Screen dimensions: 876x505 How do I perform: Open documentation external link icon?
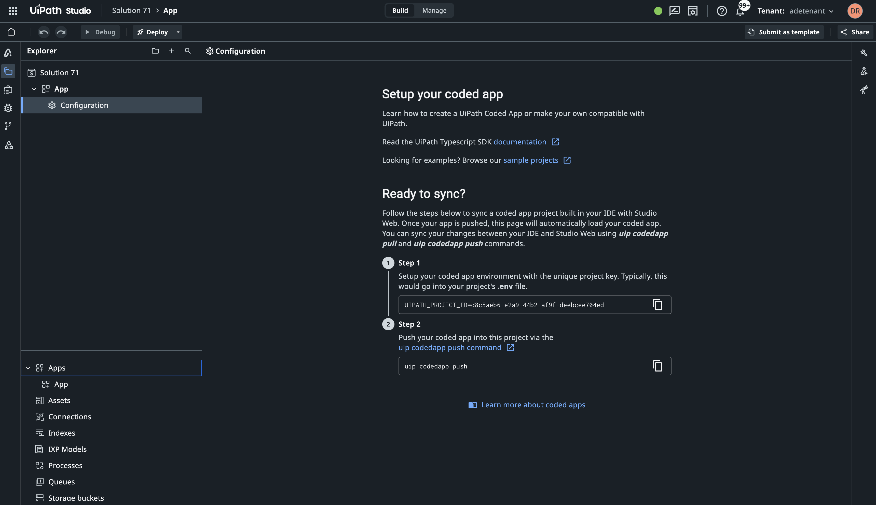click(x=555, y=142)
